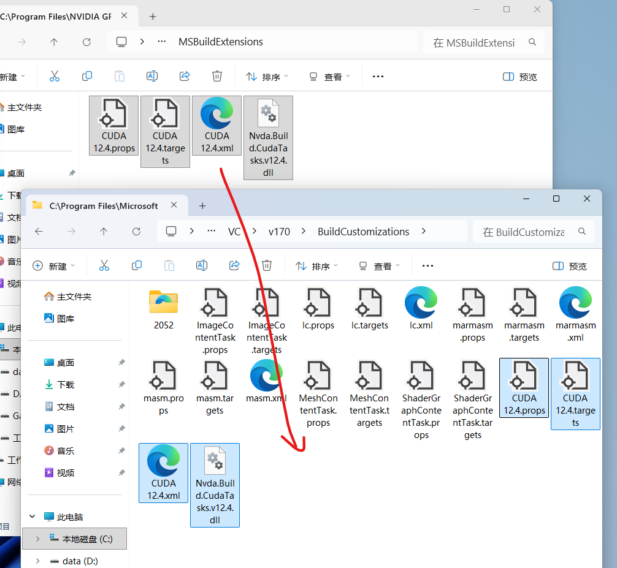The height and width of the screenshot is (568, 617).
Task: Go up one folder in BuildCustomizations window
Action: click(x=104, y=232)
